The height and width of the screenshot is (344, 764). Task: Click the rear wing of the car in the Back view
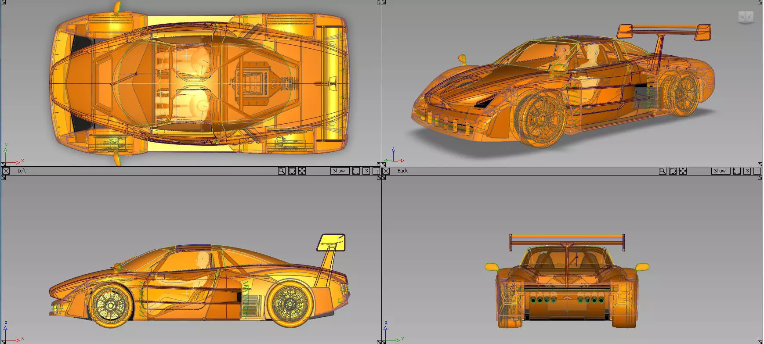[x=567, y=240]
